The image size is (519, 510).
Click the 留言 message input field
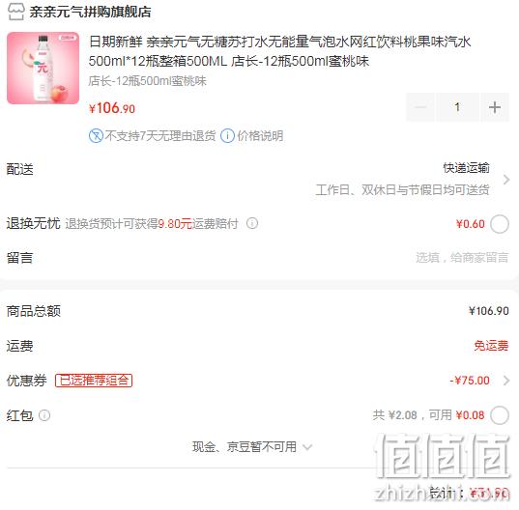click(x=462, y=257)
